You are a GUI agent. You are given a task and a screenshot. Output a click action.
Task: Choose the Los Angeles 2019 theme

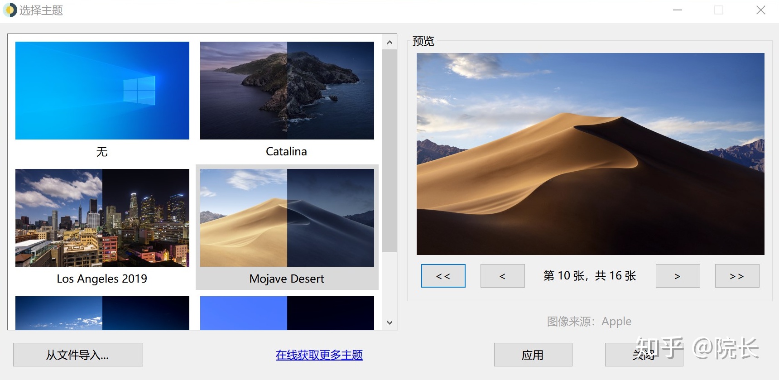tap(102, 218)
